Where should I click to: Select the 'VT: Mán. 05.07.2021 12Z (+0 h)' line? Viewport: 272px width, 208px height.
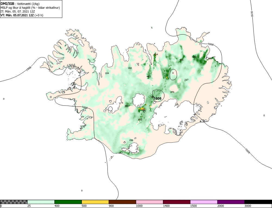point(22,15)
